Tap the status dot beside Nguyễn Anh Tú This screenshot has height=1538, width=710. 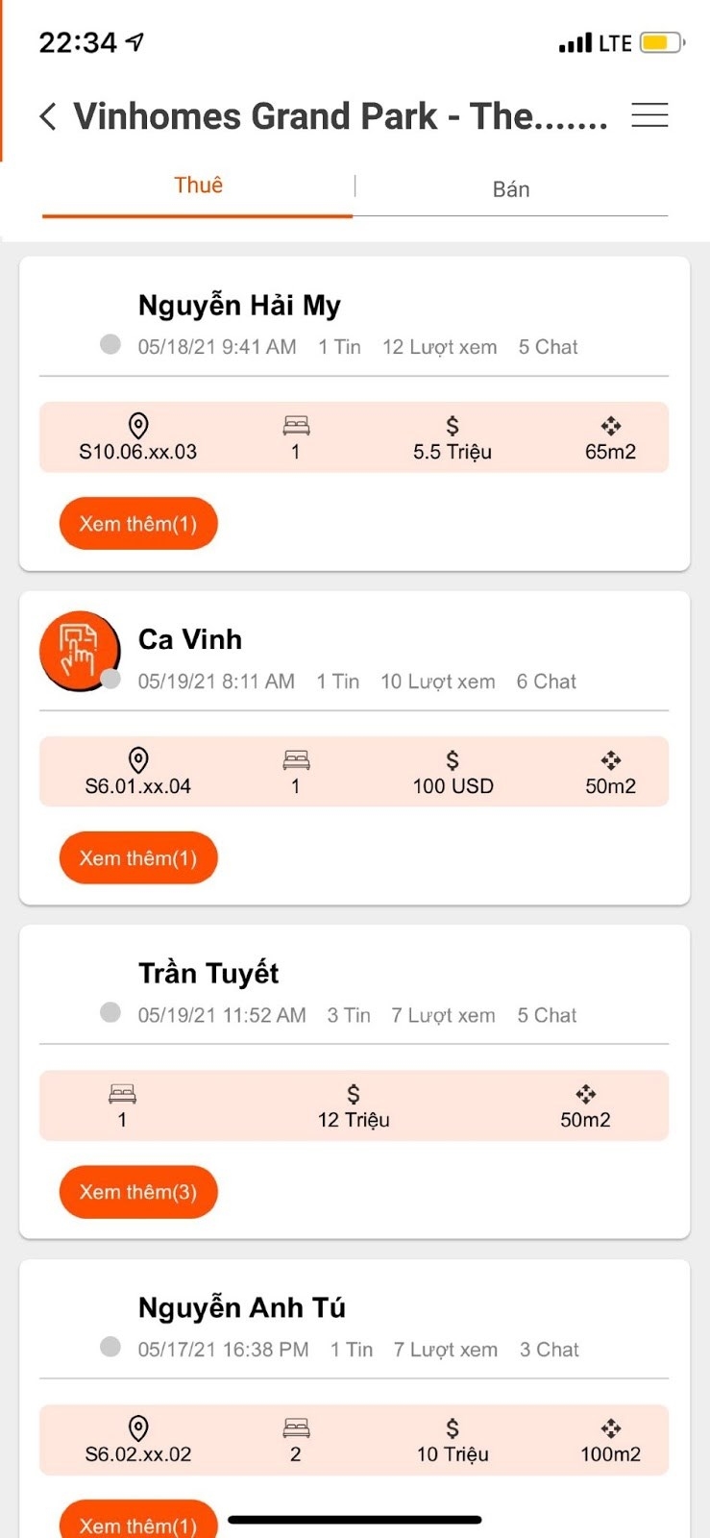click(110, 1347)
